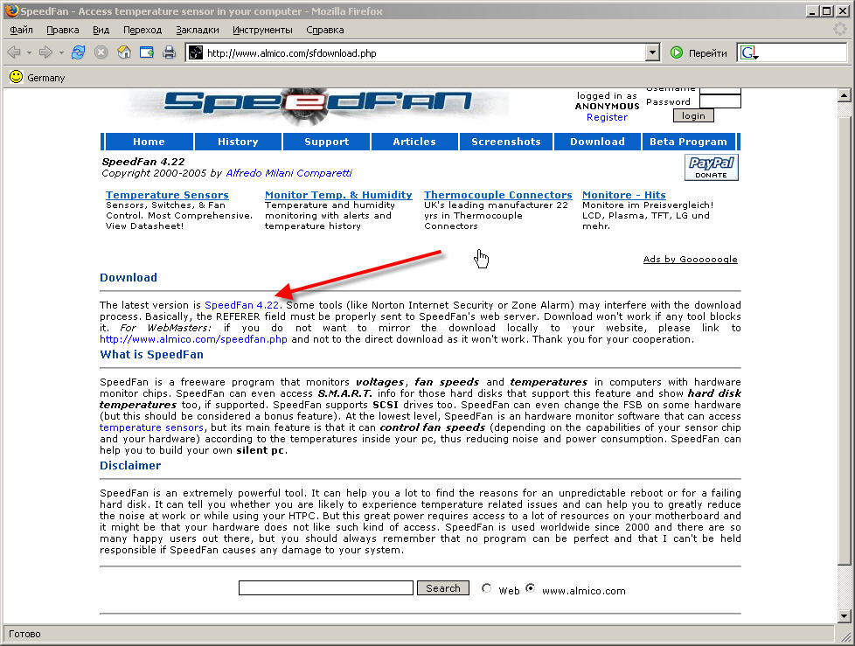Click the SpeedFan 4.22 download link
Screen dimensions: 855x646
click(241, 305)
